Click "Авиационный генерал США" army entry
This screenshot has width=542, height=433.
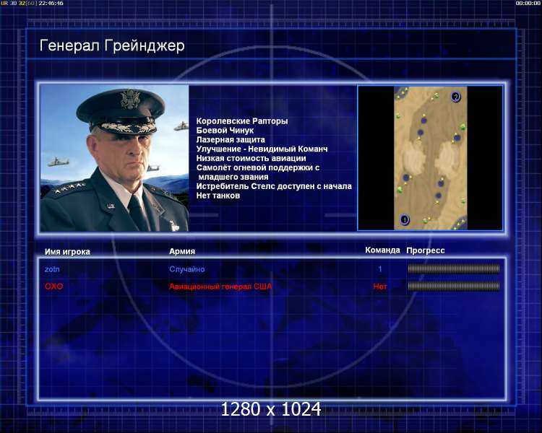pos(220,287)
